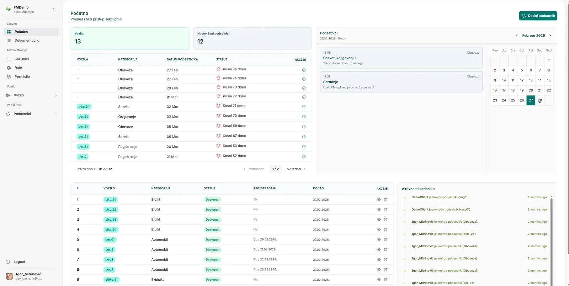This screenshot has width=569, height=286.
Task: Mark the bike_04 Servis reminder as done
Action: click(x=304, y=107)
